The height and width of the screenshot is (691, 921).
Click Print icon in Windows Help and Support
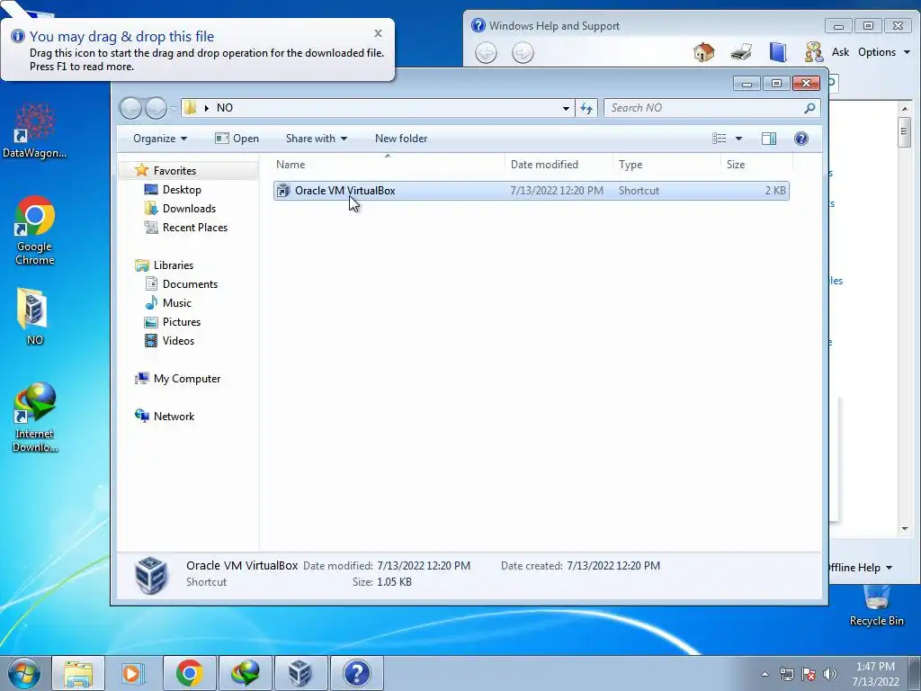pos(741,52)
